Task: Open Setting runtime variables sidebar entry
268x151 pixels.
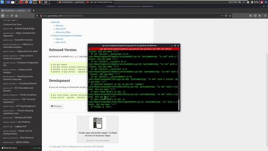Action: click(18, 71)
